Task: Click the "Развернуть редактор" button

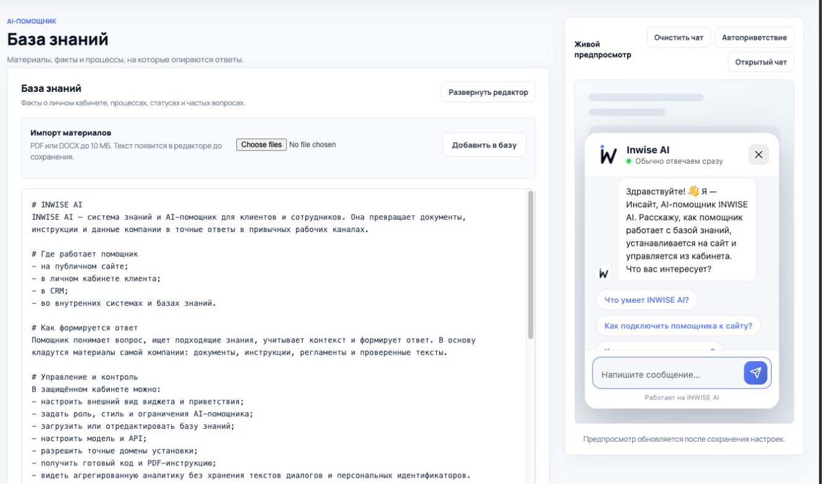Action: [x=488, y=92]
